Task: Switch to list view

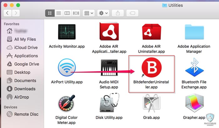Action: coord(59,13)
